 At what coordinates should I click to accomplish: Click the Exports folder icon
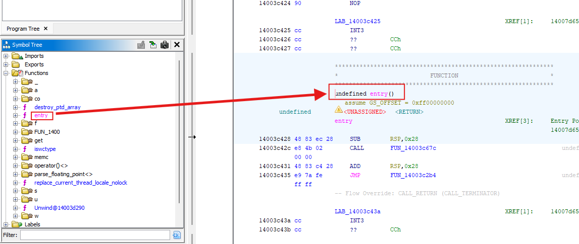(x=18, y=64)
